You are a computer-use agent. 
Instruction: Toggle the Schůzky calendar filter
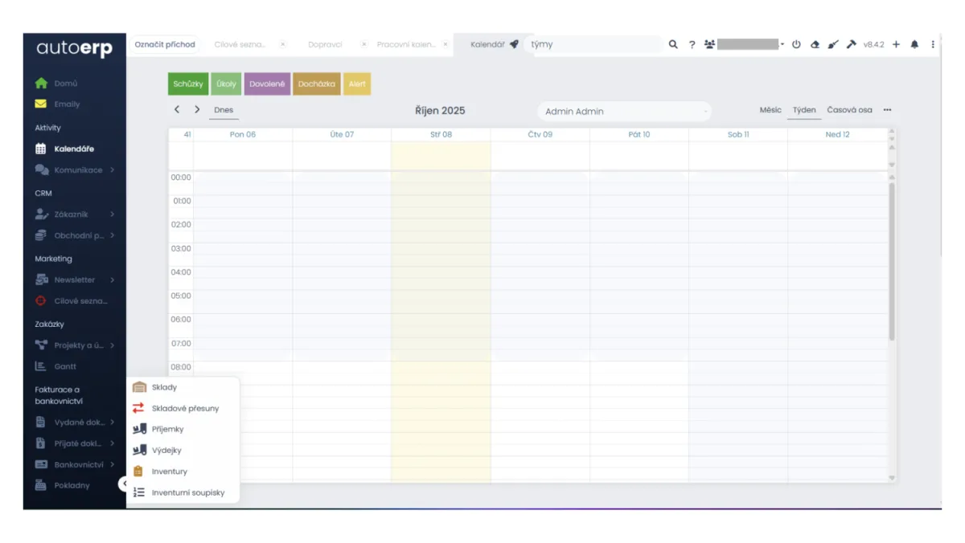[188, 84]
